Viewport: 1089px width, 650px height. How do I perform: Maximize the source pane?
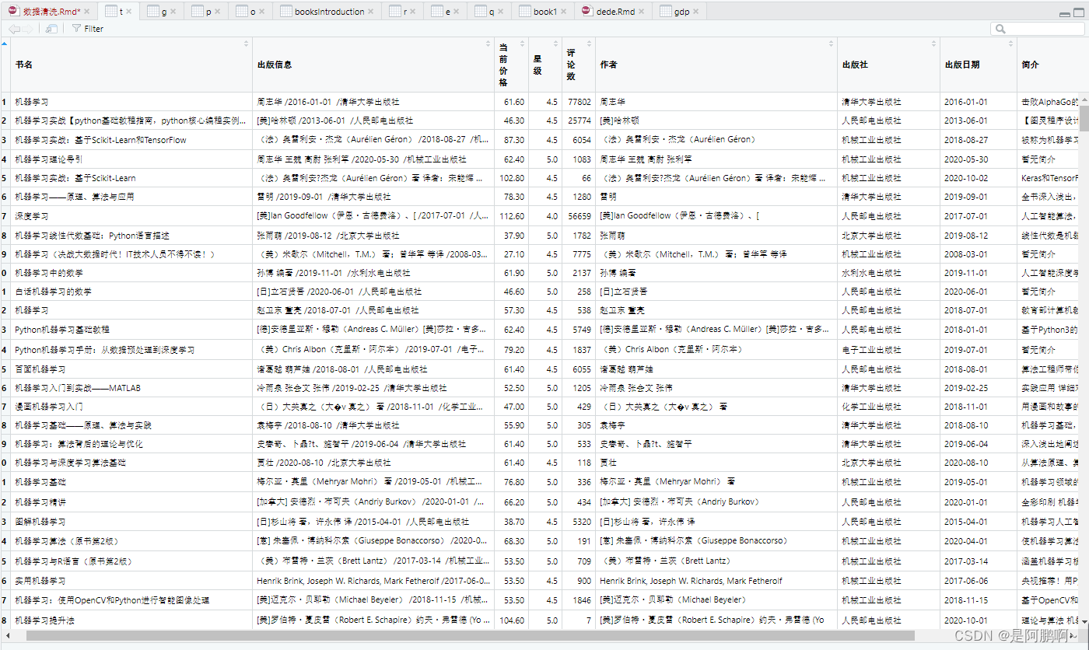pos(1078,14)
